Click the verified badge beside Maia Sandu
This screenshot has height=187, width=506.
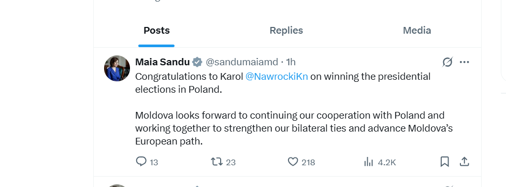pyautogui.click(x=197, y=62)
